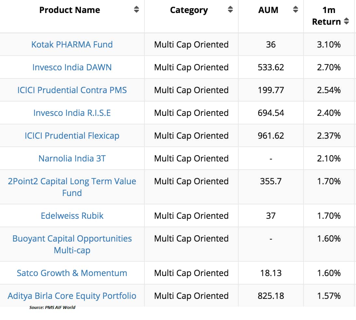Click Satco Growth & Momentum link
356x320 pixels.
(72, 273)
